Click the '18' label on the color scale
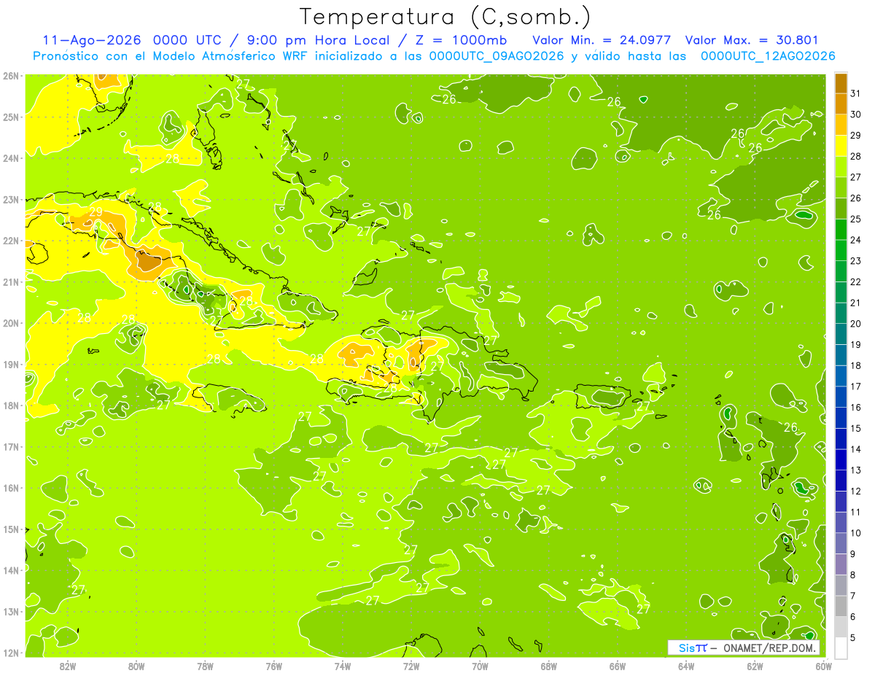This screenshot has width=875, height=676. coord(855,365)
